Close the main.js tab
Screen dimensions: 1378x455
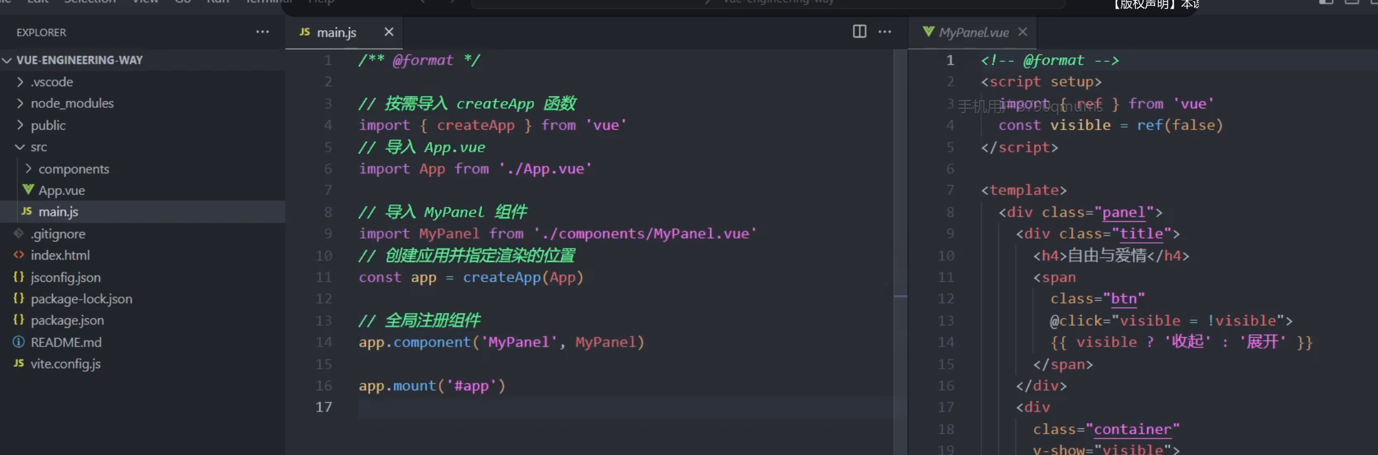(389, 31)
